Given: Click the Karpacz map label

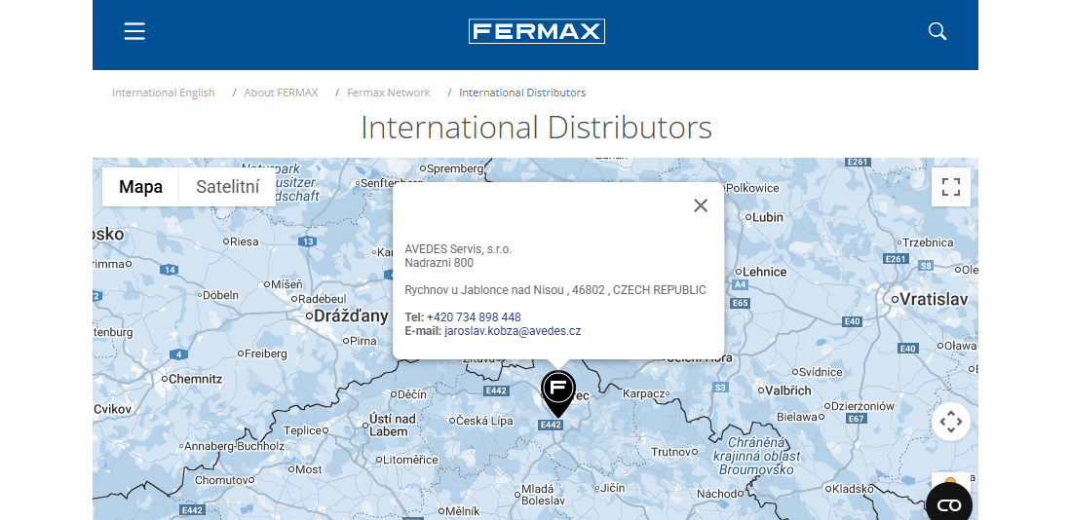Looking at the screenshot, I should click(643, 394).
